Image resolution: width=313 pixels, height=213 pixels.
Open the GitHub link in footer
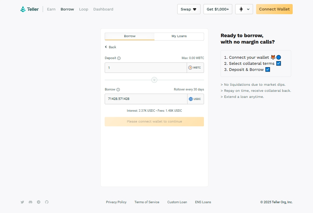point(47,202)
